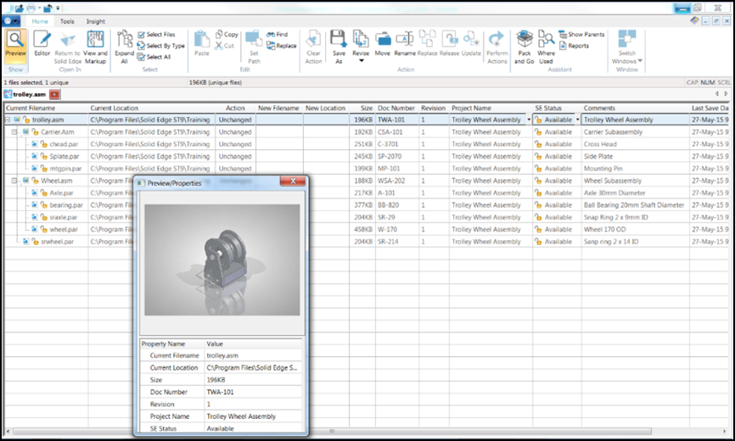Select the Axle.par tree row
The image size is (735, 441).
61,193
